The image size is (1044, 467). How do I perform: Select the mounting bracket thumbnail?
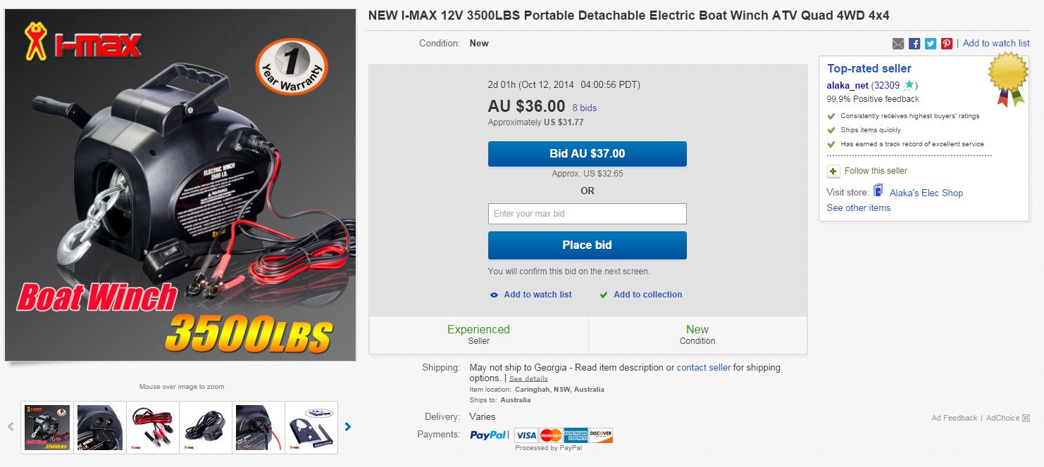(312, 427)
